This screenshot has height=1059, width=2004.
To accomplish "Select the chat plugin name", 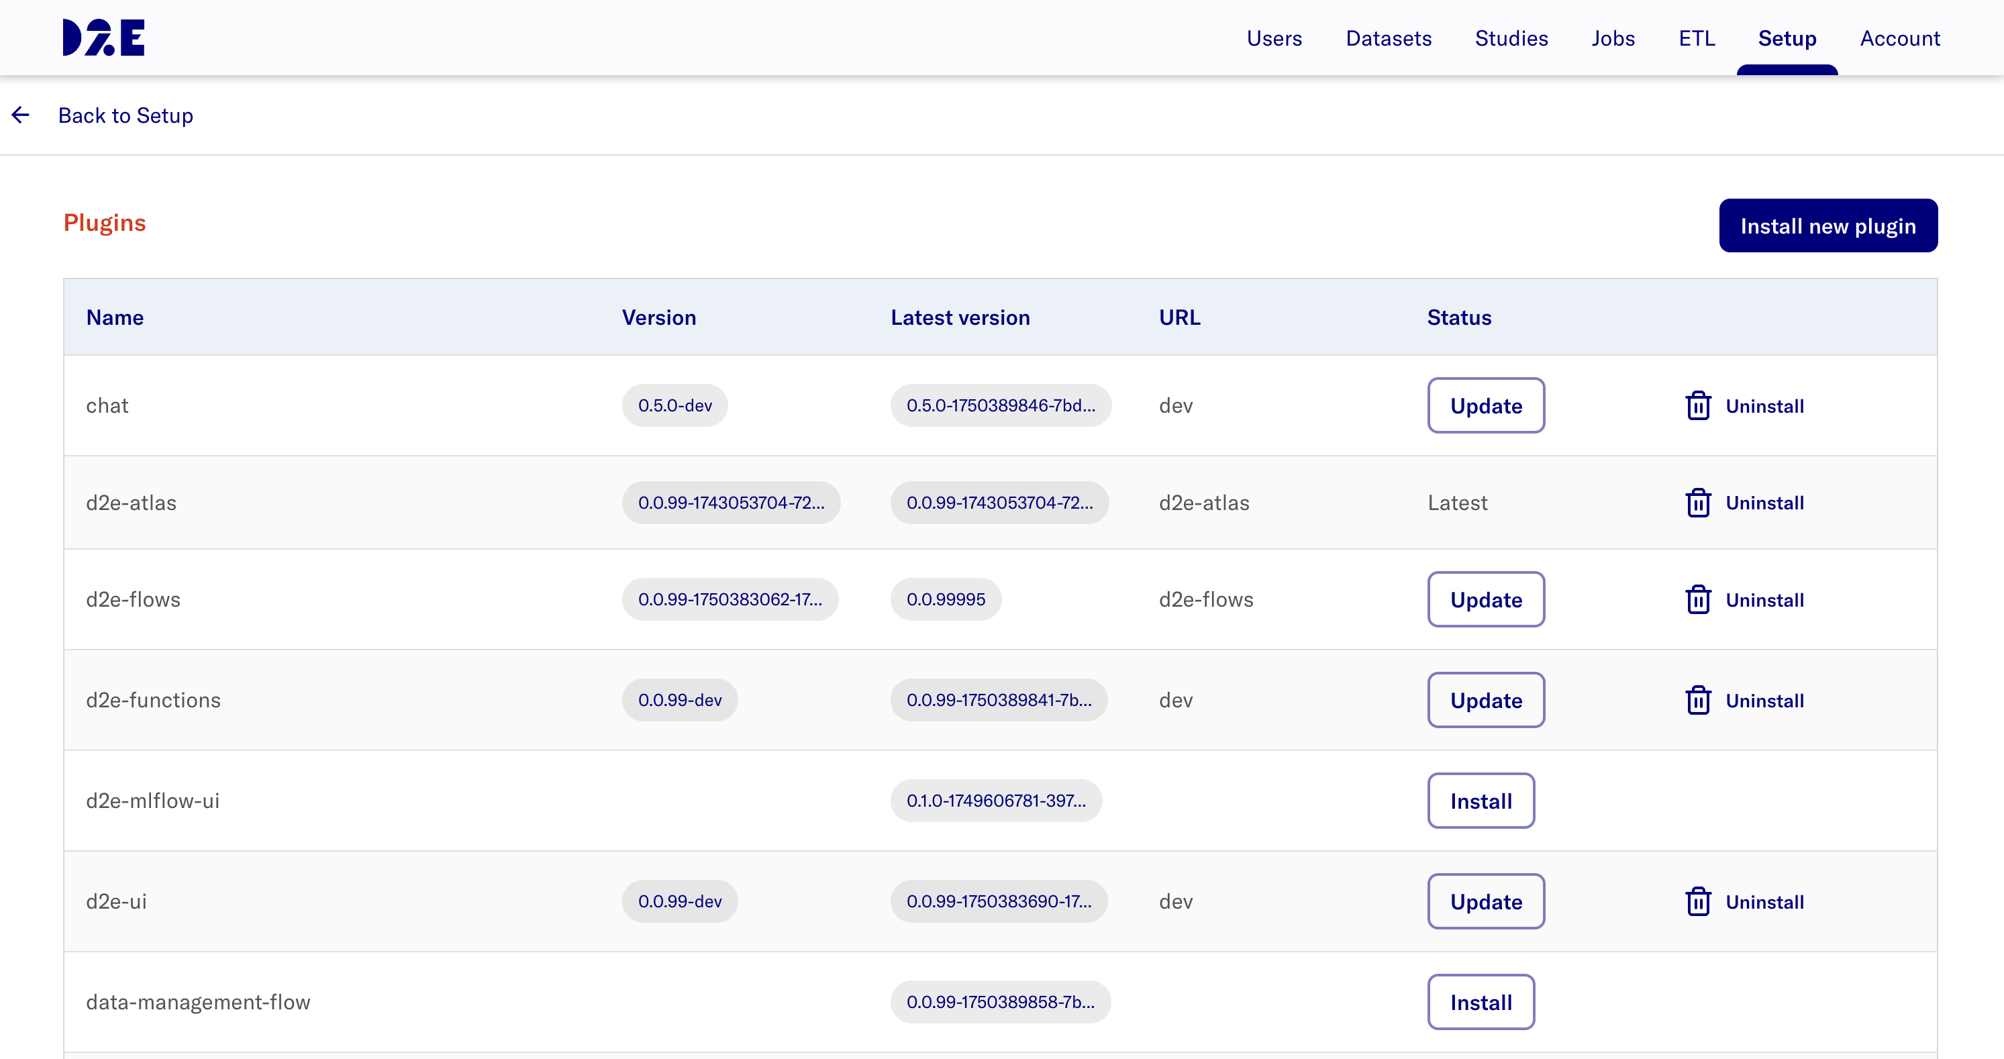I will click(107, 405).
